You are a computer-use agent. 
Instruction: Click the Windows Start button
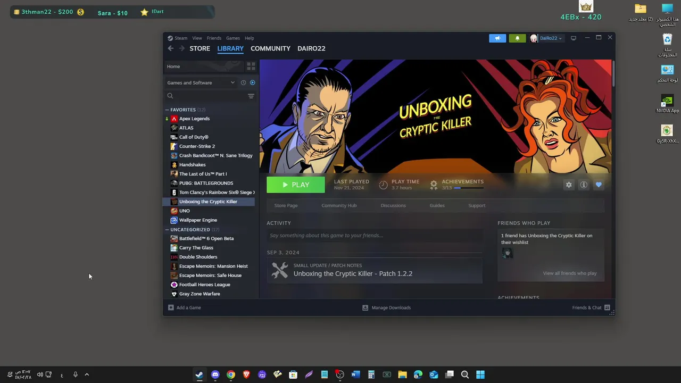(x=480, y=374)
